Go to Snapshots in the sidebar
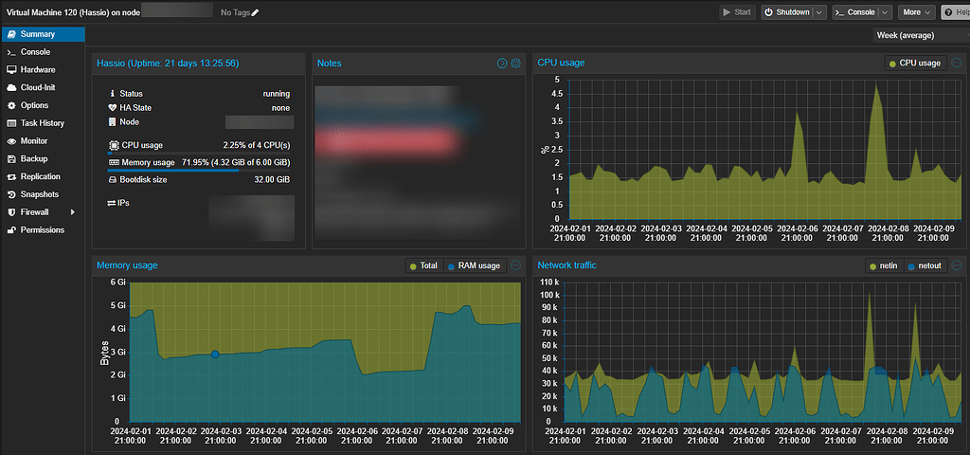This screenshot has height=455, width=970. coord(39,194)
